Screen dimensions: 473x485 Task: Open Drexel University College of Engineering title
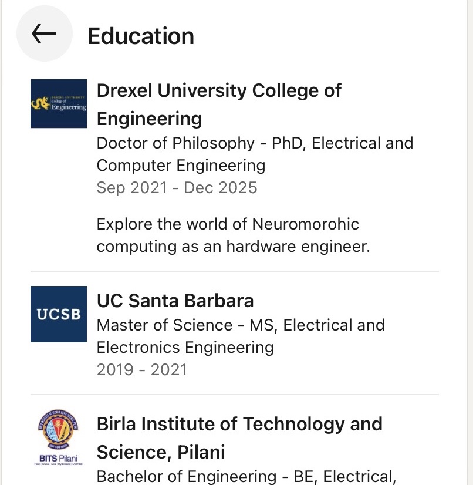[x=218, y=91]
